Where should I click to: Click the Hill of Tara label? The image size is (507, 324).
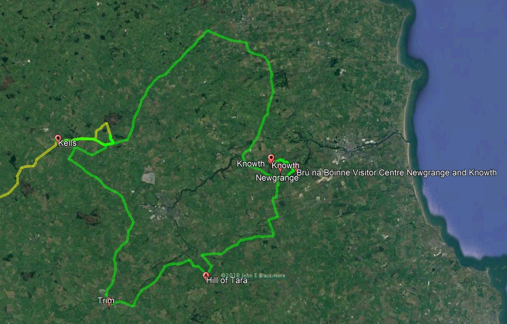(227, 280)
